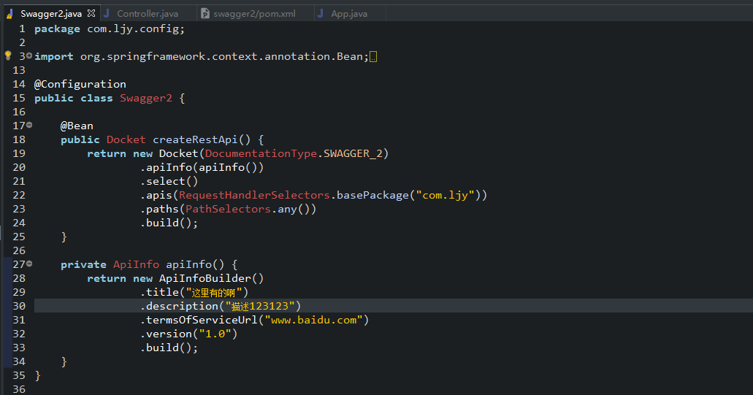Click the title string "这里有的啊"

click(214, 292)
